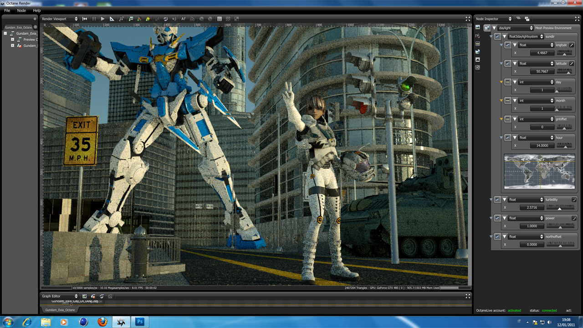Screen dimensions: 583x328
Task: Toggle the node icon button for month
Action: pos(508,101)
